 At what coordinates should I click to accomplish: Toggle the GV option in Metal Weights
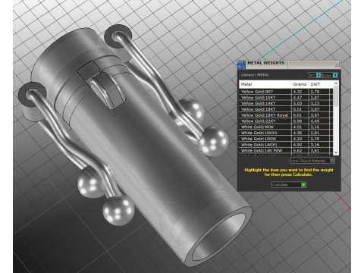315,75
